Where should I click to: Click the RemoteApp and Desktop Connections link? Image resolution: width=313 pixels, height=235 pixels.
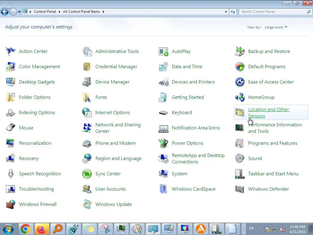tap(198, 159)
